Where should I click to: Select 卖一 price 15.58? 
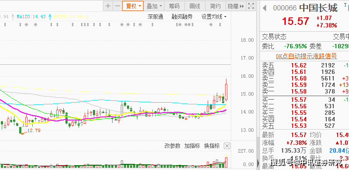tap(299, 91)
